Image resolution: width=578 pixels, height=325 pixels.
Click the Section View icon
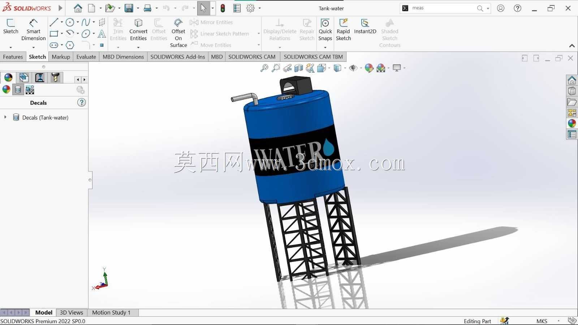pyautogui.click(x=298, y=68)
